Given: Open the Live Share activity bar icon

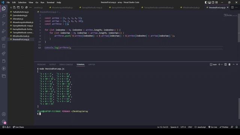Looking at the screenshot, I should [x=4, y=53].
